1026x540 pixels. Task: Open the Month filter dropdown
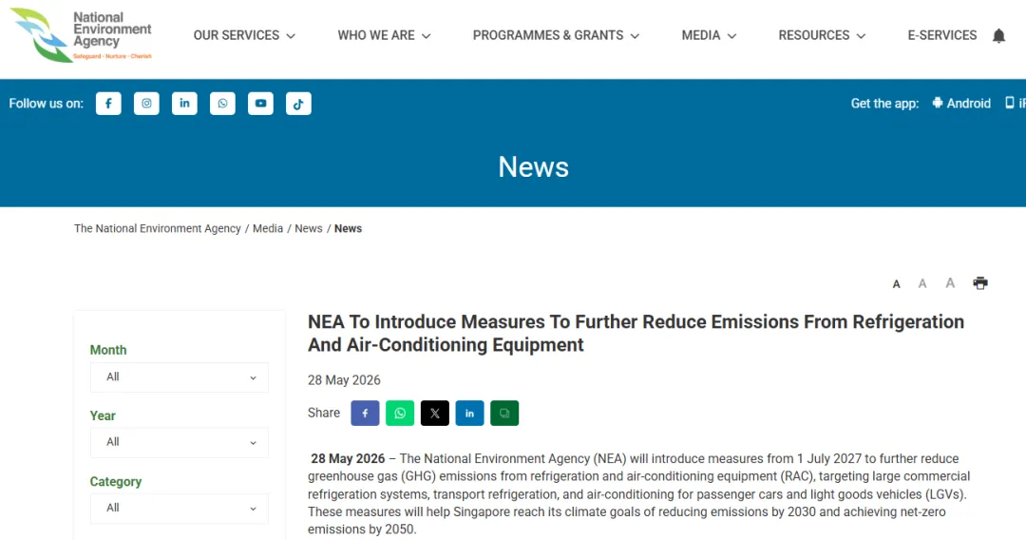[x=180, y=377]
